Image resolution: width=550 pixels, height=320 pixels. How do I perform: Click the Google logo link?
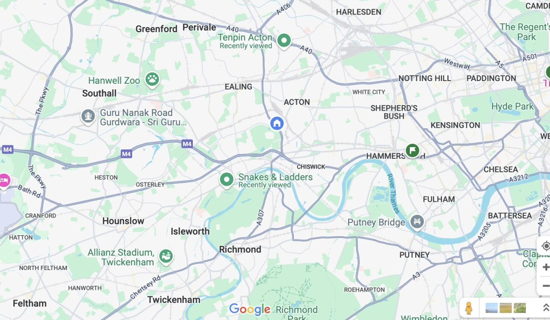(250, 309)
